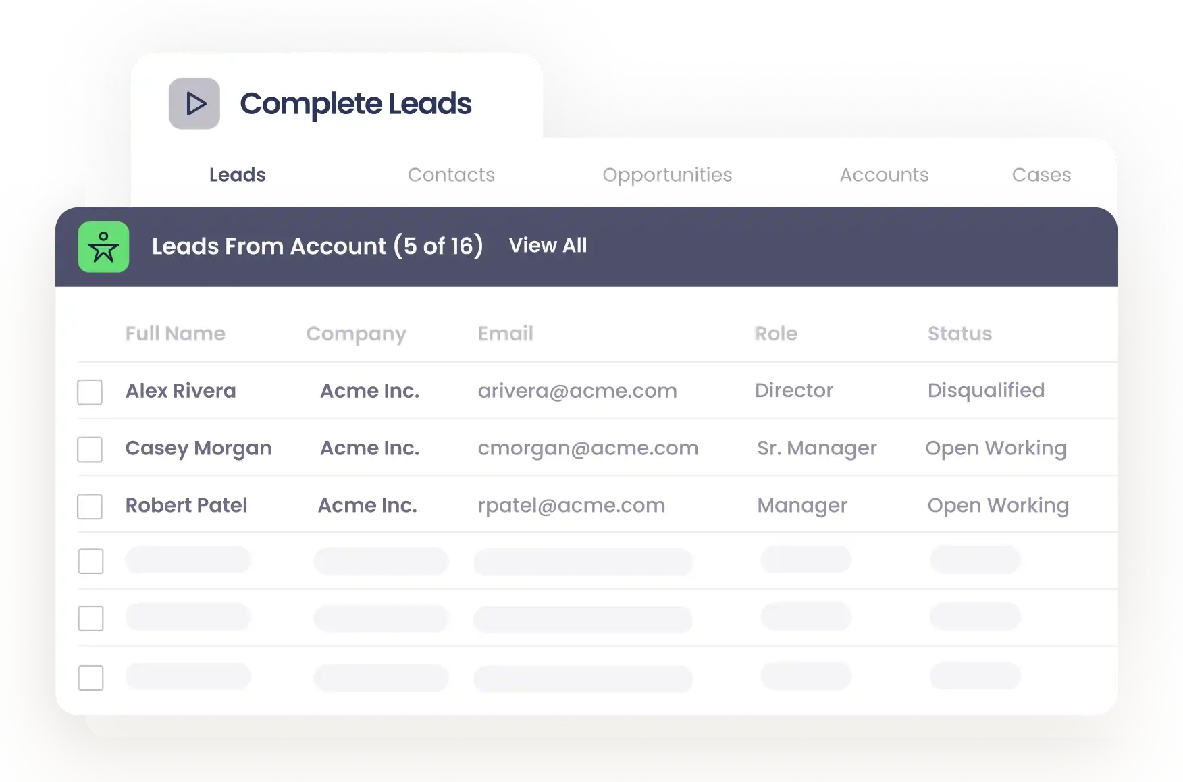Click the View All link
This screenshot has width=1183, height=782.
tap(548, 246)
